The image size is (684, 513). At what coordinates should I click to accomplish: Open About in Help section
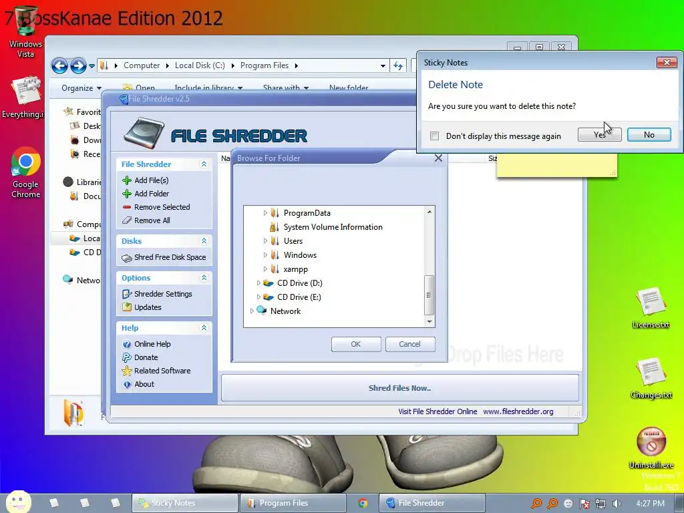(x=144, y=384)
